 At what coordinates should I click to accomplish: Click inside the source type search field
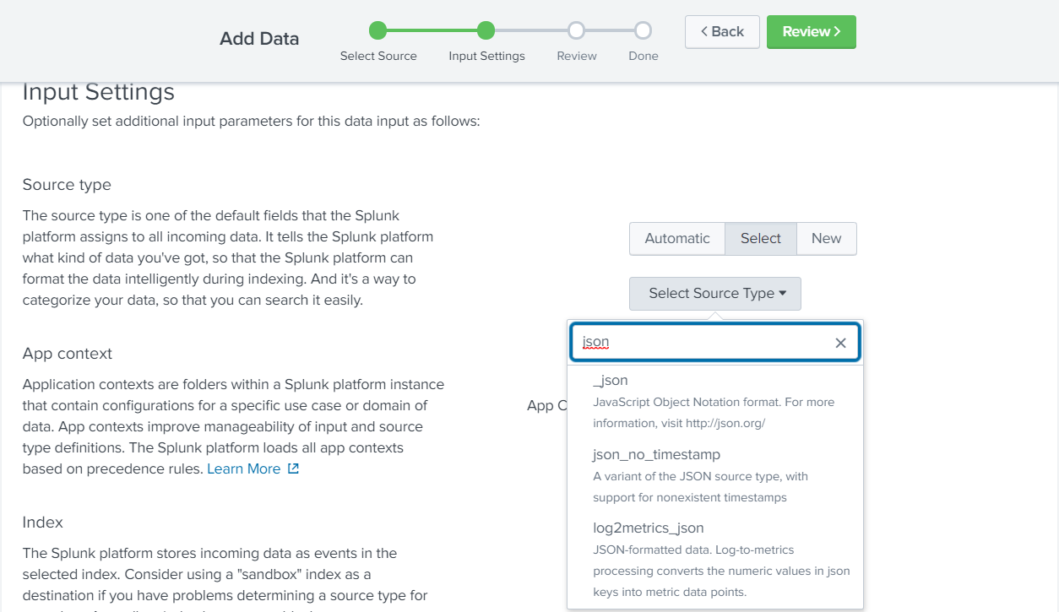point(701,343)
